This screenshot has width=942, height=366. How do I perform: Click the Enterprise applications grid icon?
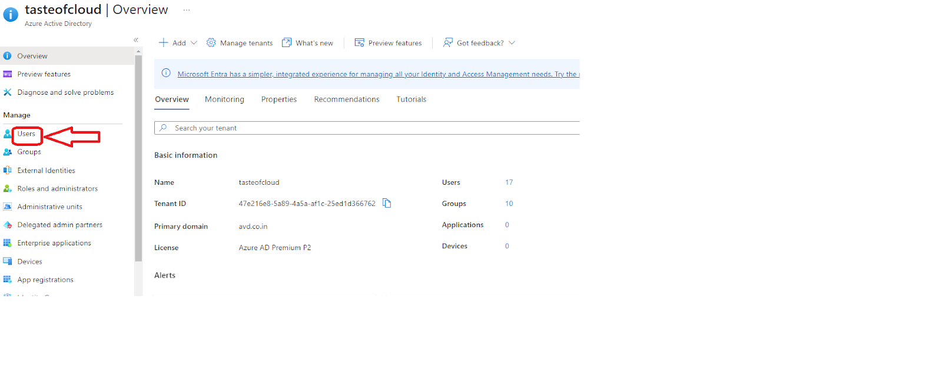pos(8,243)
